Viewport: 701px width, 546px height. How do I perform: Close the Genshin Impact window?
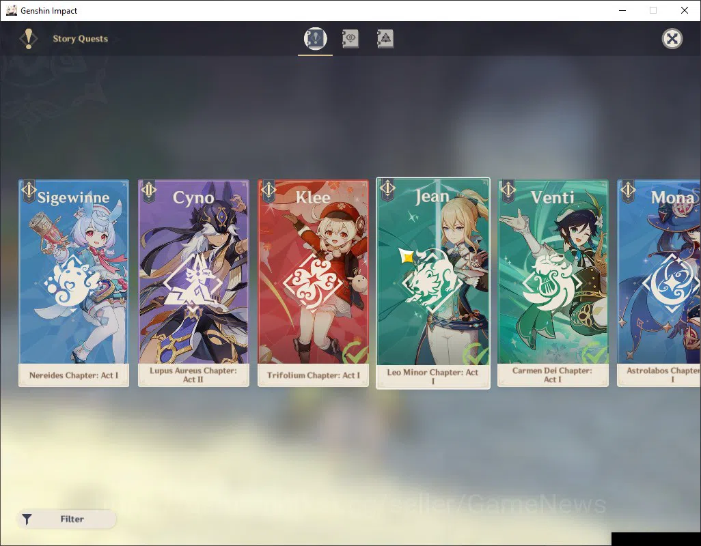pyautogui.click(x=685, y=10)
